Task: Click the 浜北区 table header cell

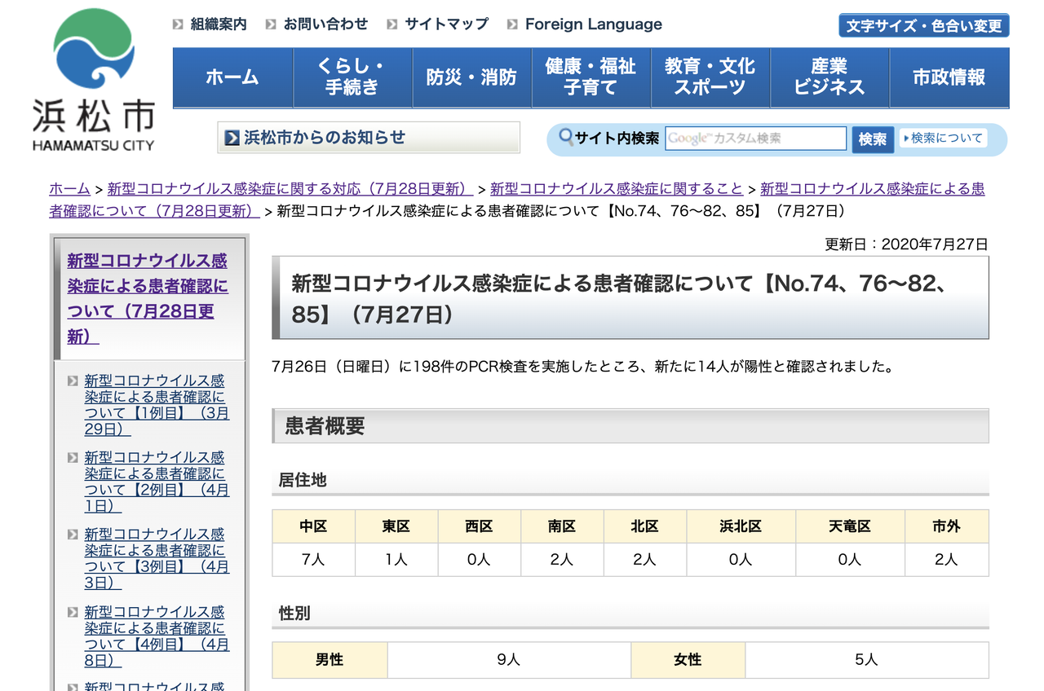Action: [x=741, y=526]
